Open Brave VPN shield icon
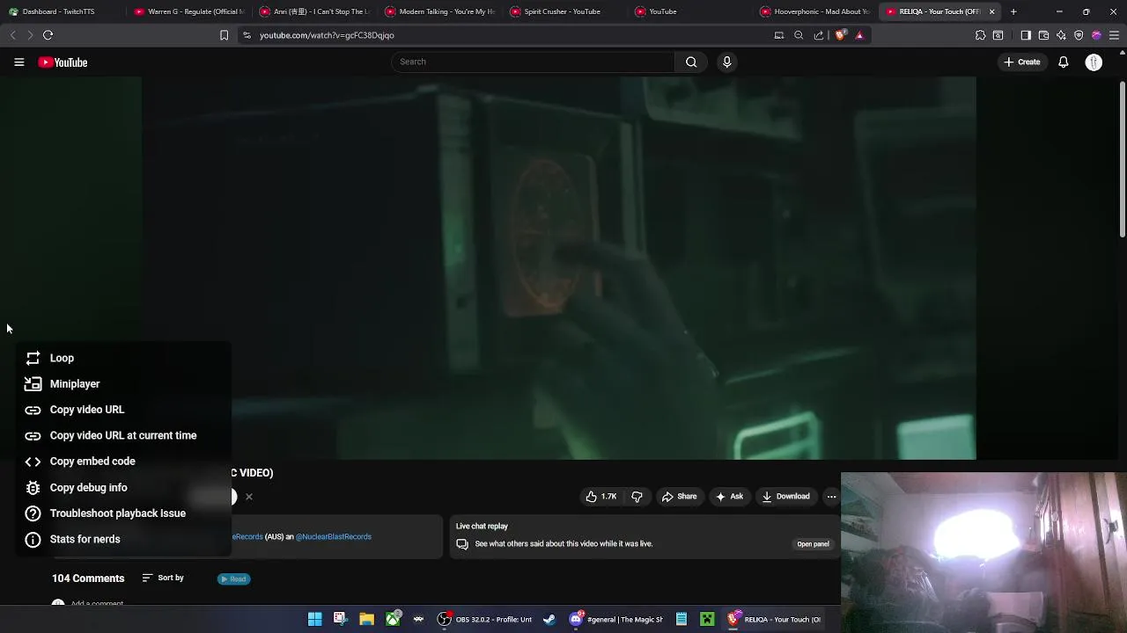1127x633 pixels. pyautogui.click(x=1079, y=35)
